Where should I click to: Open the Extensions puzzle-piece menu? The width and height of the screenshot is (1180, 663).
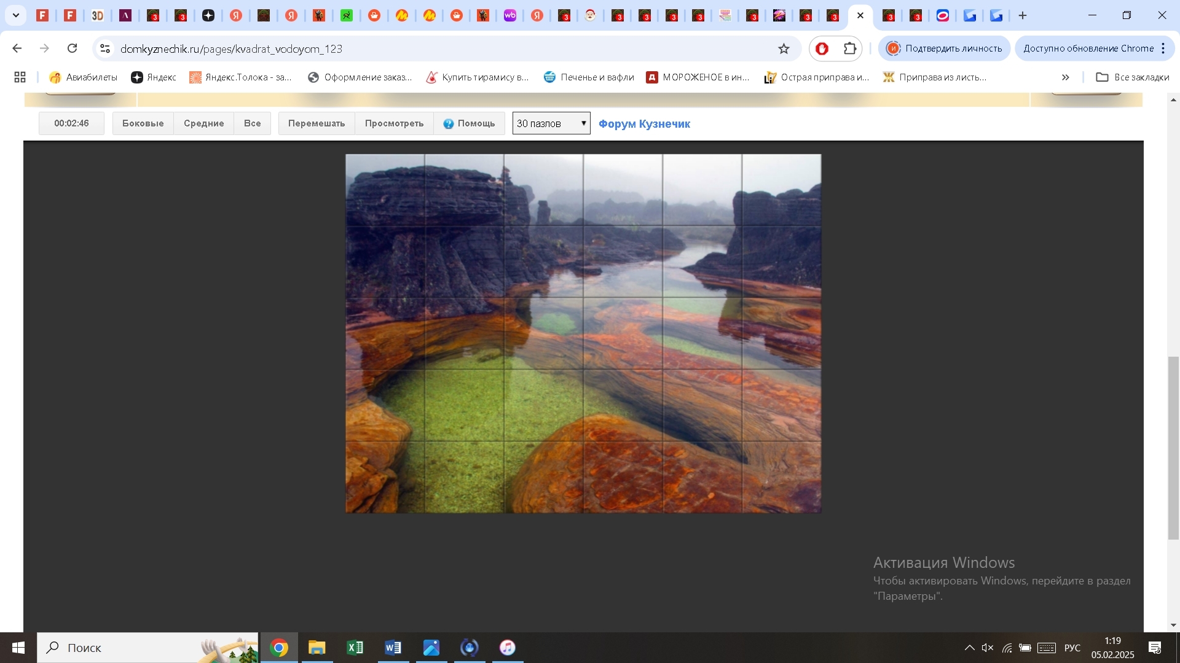click(x=850, y=48)
